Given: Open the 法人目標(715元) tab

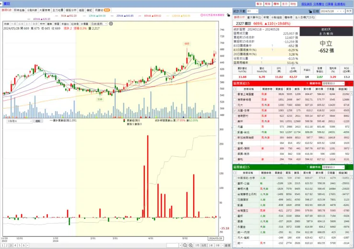Looking at the screenshot, I should [x=305, y=17].
